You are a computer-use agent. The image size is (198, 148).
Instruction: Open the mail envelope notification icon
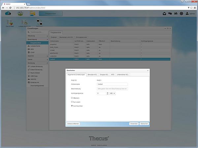(x=164, y=13)
